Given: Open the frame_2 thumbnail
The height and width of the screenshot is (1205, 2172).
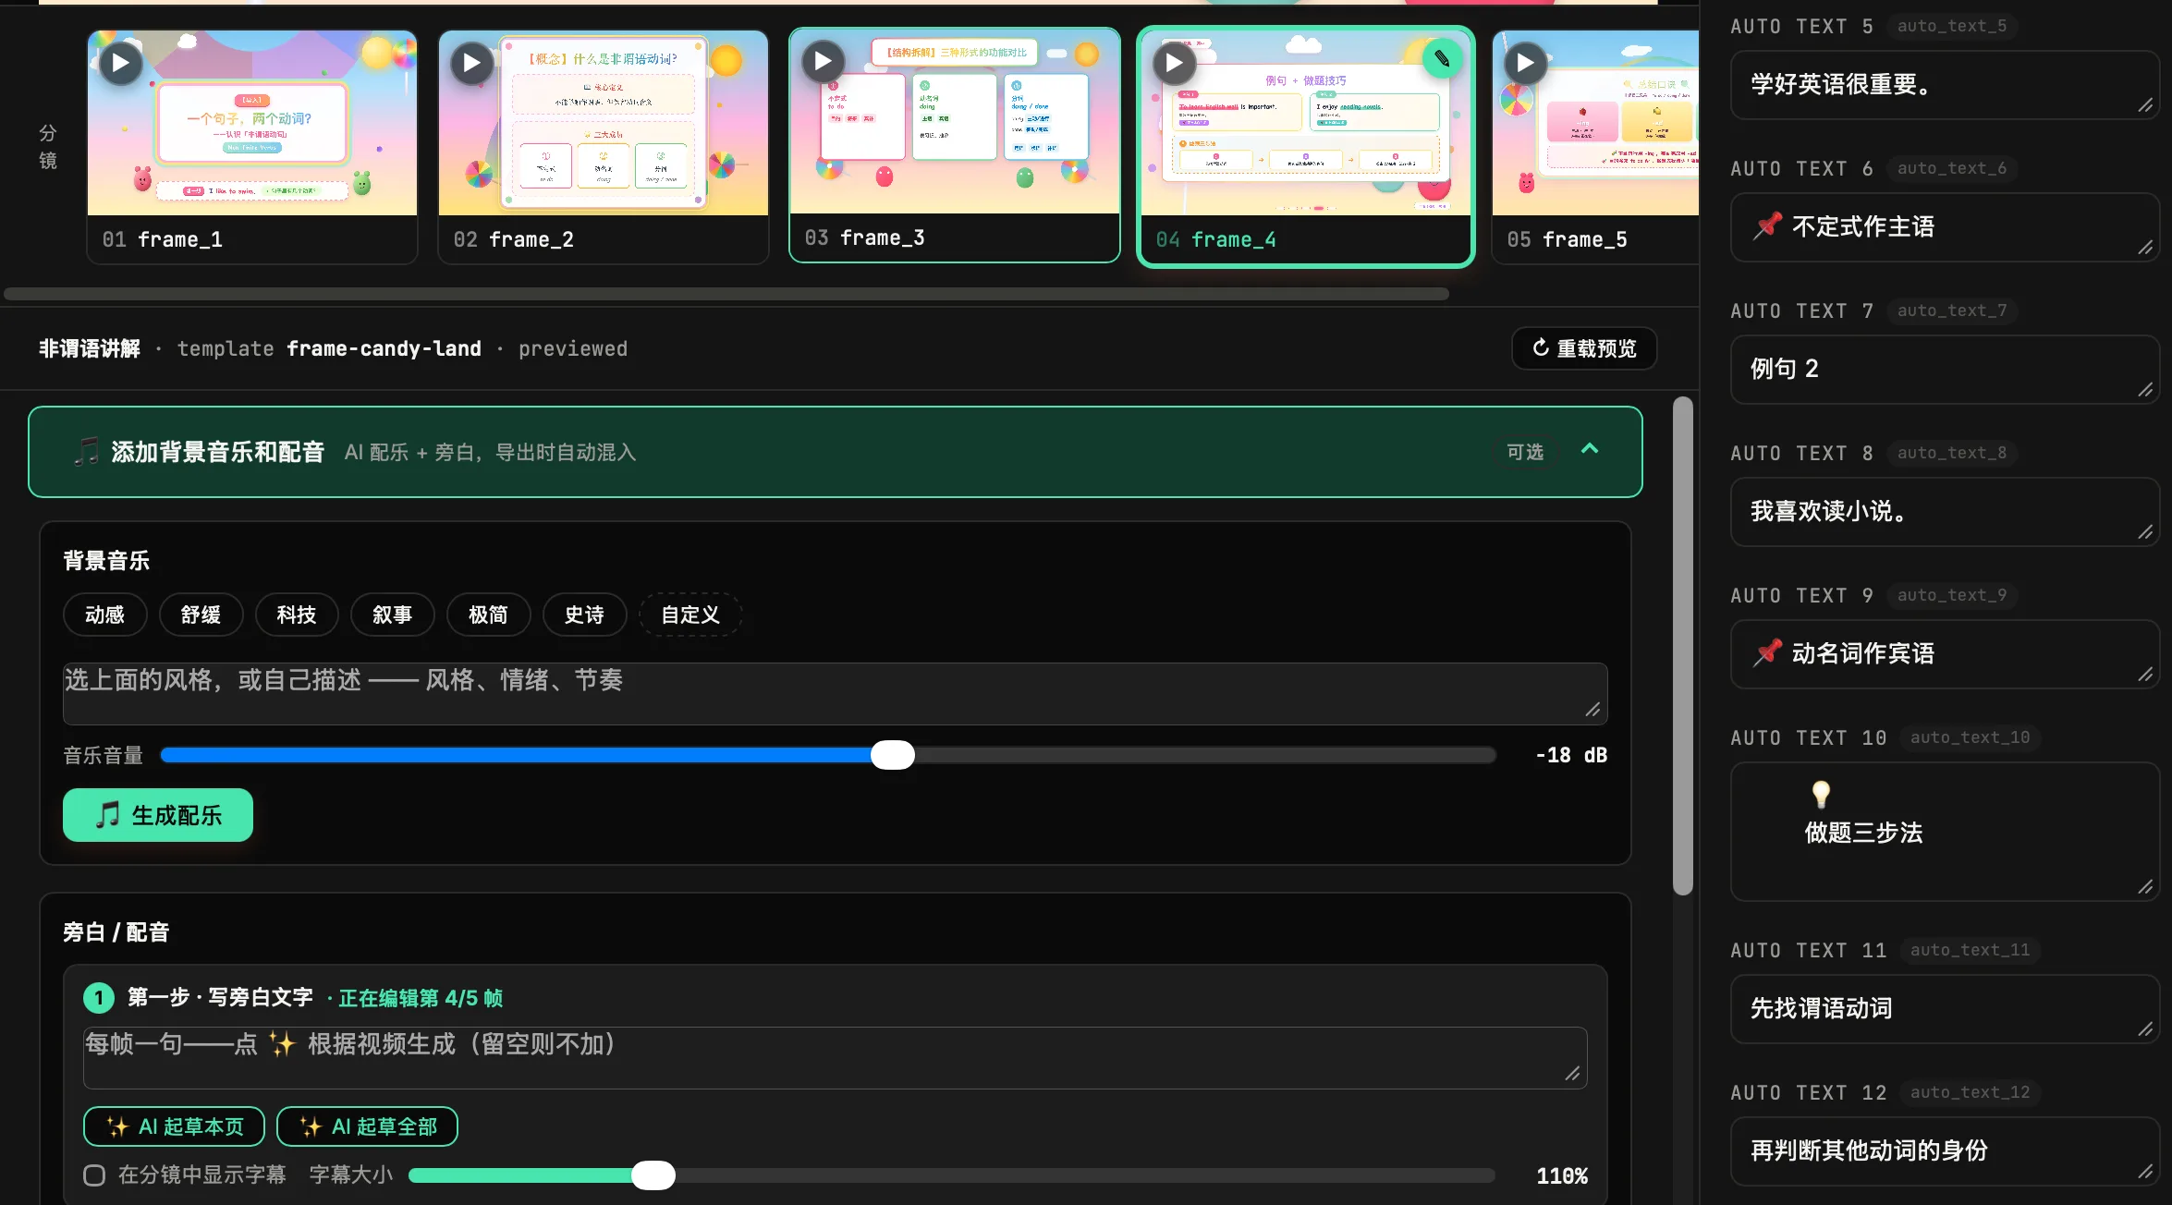Looking at the screenshot, I should pyautogui.click(x=604, y=123).
